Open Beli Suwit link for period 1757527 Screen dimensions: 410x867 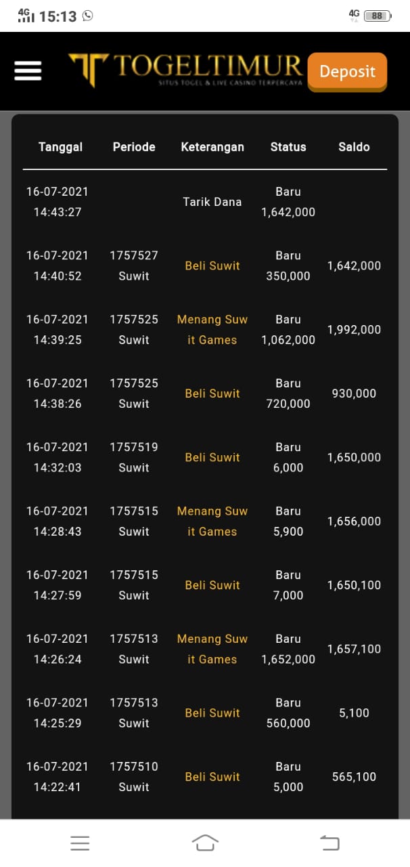(x=212, y=266)
